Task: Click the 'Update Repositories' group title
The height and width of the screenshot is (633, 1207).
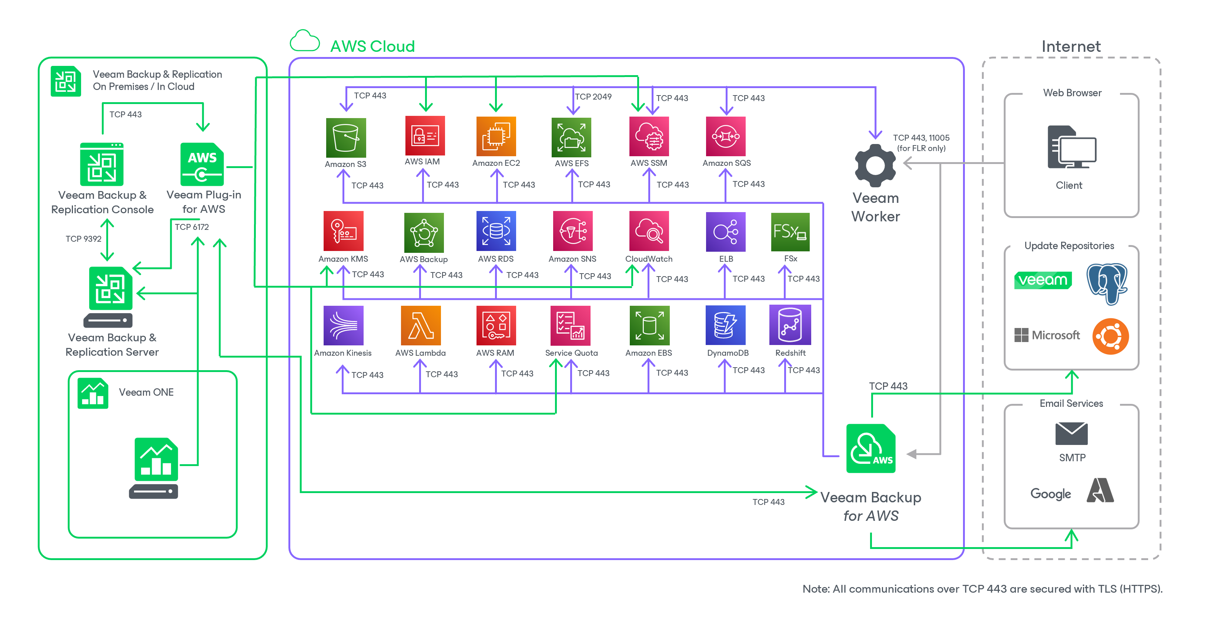Action: (x=1069, y=245)
